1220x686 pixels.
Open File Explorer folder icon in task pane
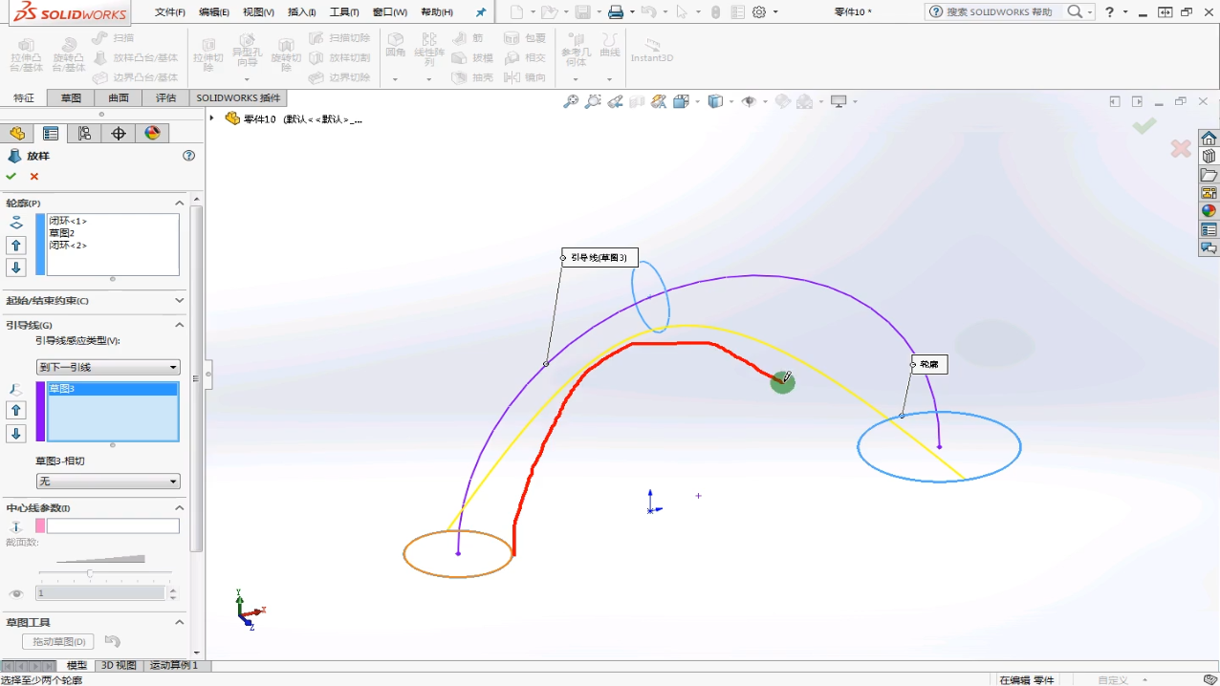[x=1209, y=175]
